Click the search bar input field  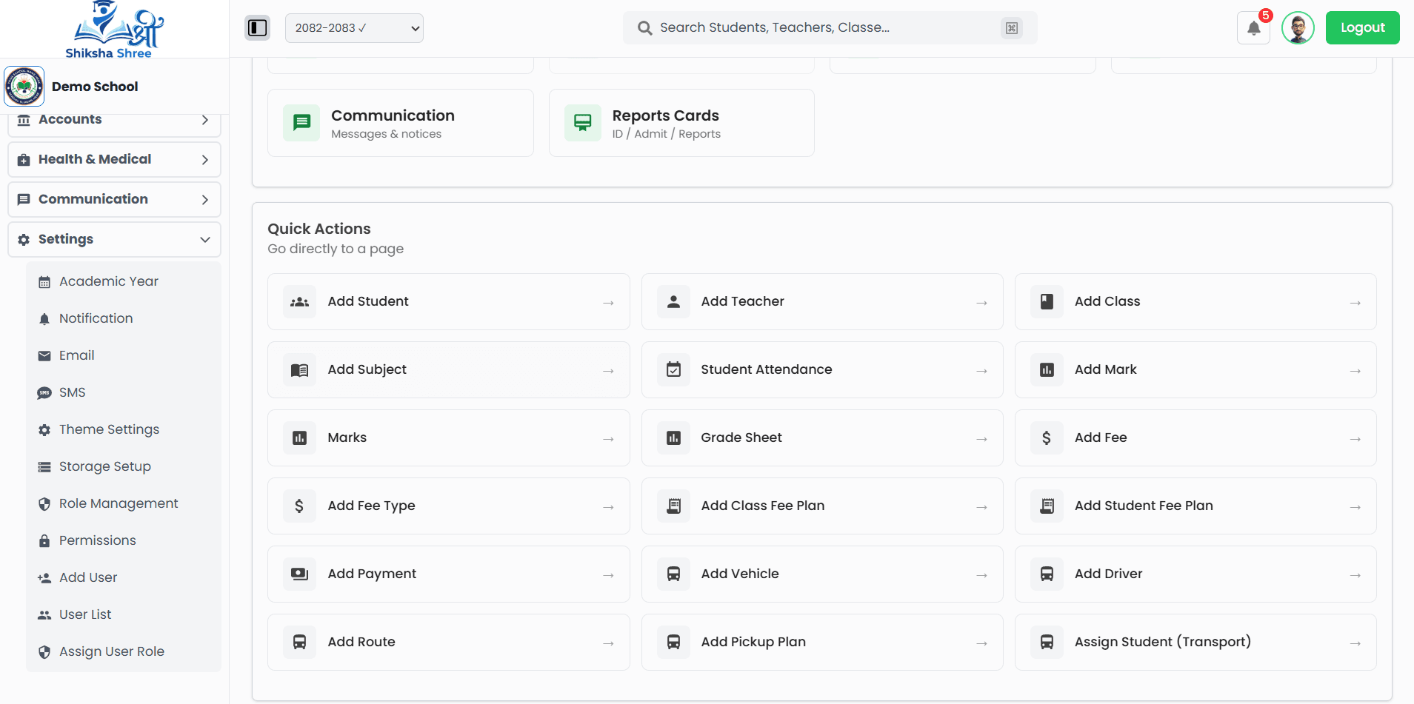coord(829,27)
